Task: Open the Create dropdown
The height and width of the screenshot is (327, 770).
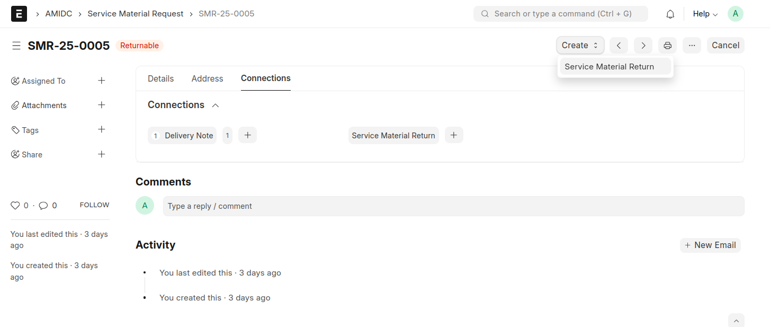Action: pyautogui.click(x=580, y=45)
